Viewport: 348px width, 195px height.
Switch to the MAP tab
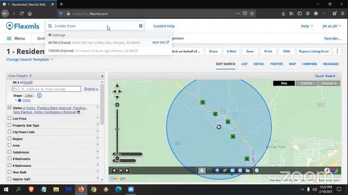(293, 64)
